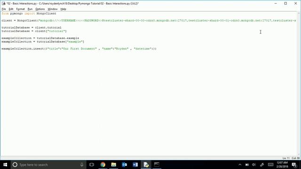
Task: Click the volume speaker icon
Action: [254, 165]
